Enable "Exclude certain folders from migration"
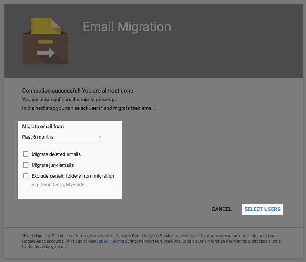This screenshot has height=262, width=306. point(25,176)
